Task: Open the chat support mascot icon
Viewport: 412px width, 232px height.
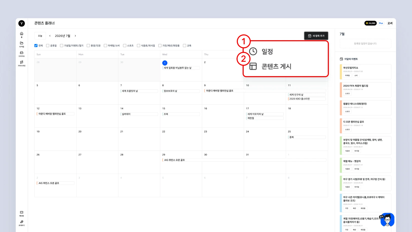Action: click(x=387, y=220)
